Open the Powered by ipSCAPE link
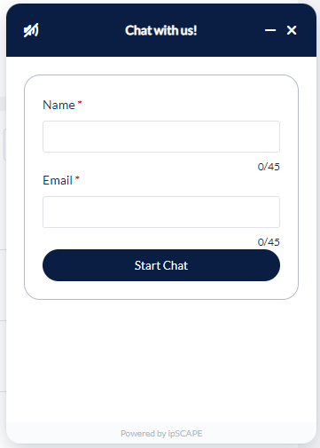320x448 pixels. point(161,434)
